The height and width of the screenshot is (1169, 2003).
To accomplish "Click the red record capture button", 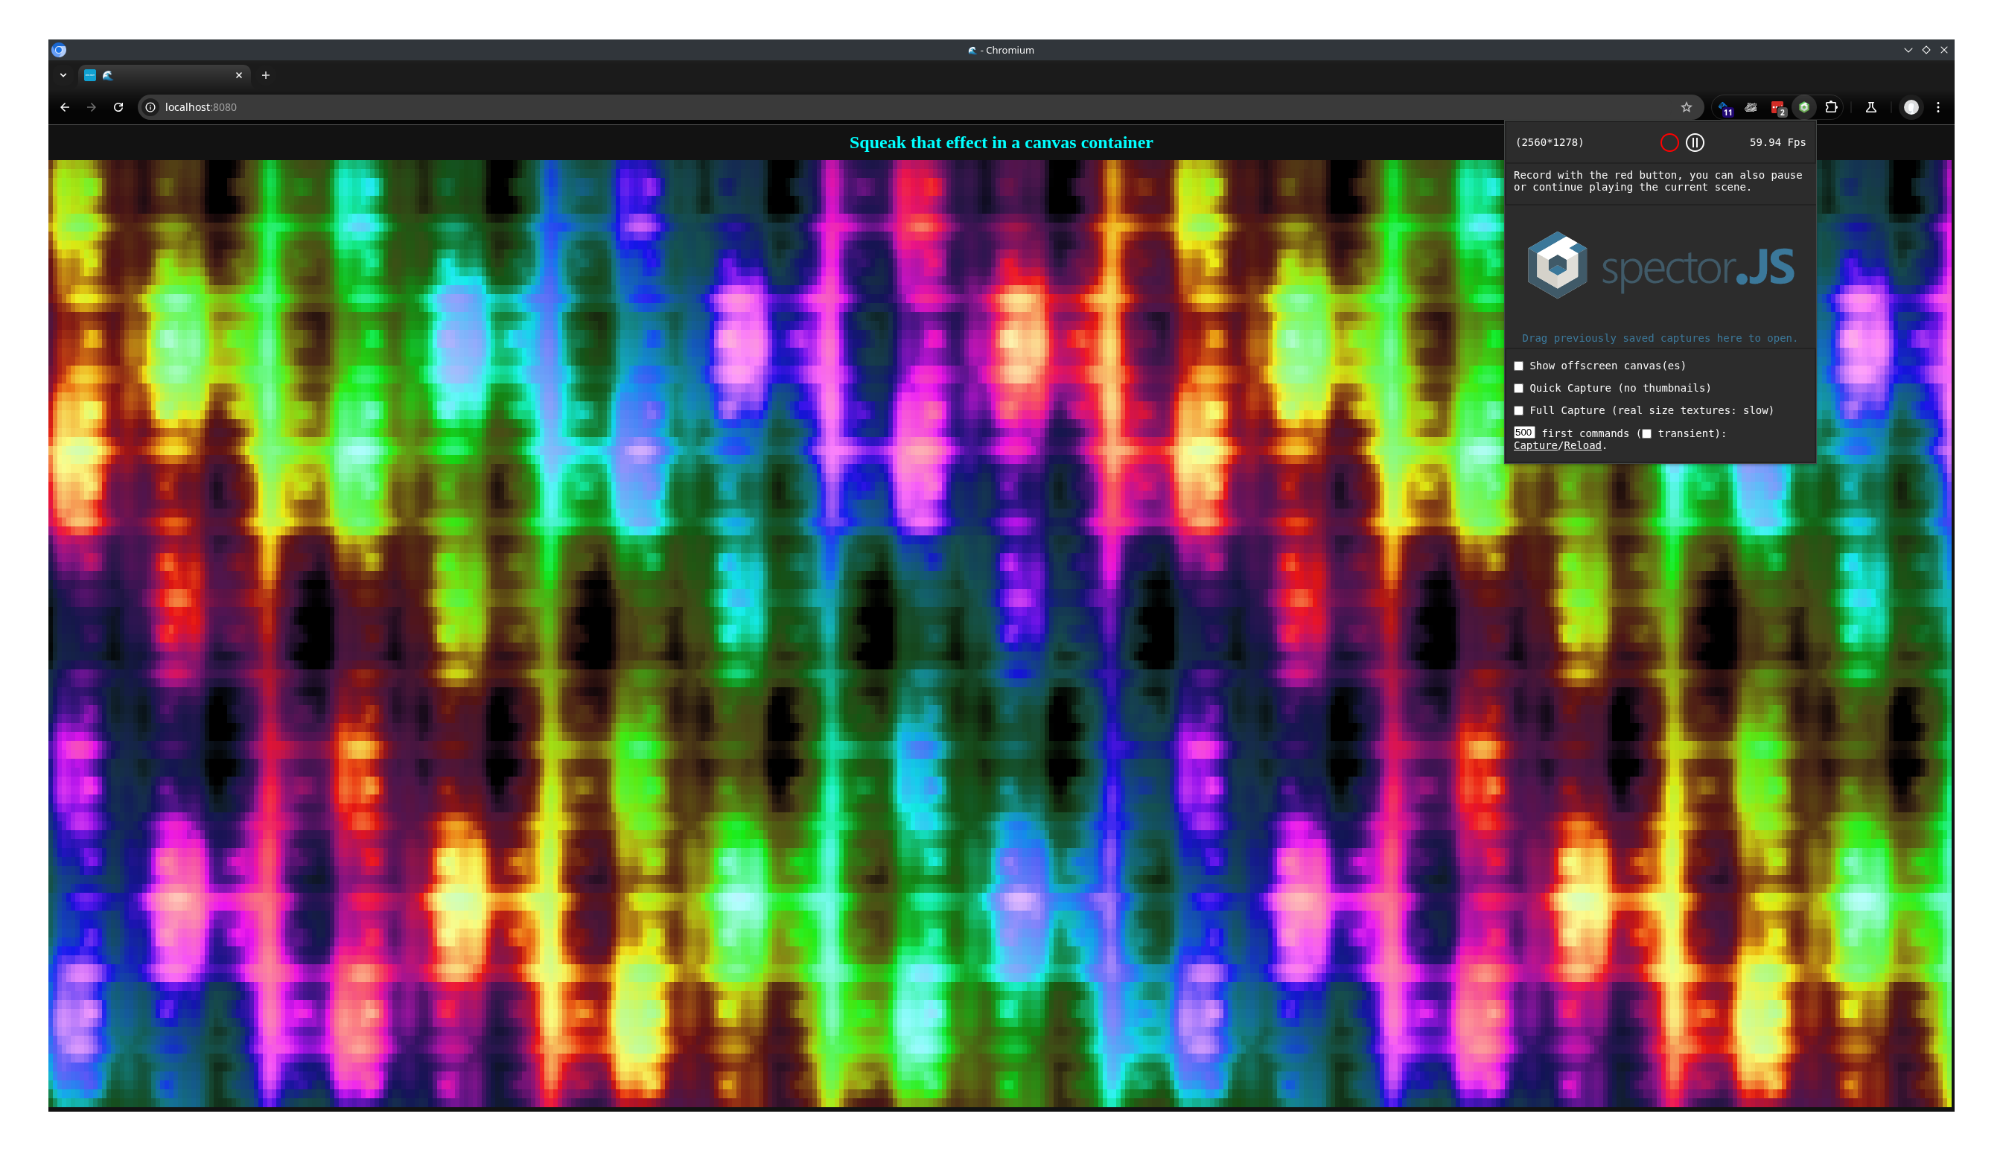I will click(1669, 142).
